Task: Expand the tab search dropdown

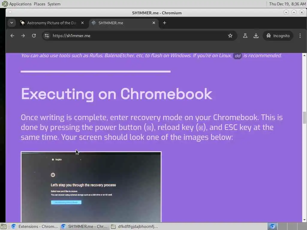Action: (12, 23)
